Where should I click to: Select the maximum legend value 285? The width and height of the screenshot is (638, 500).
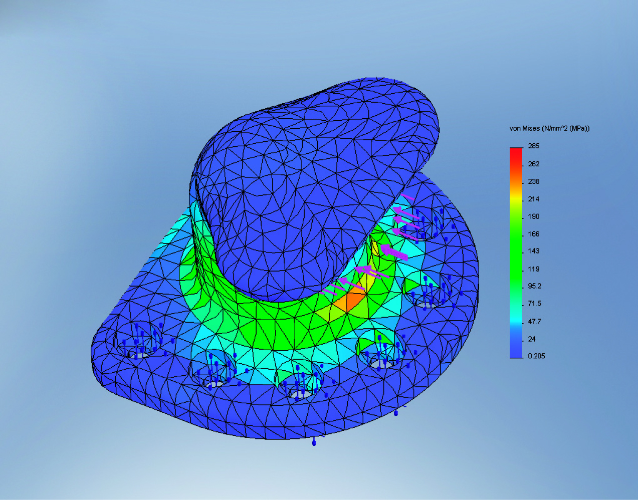pyautogui.click(x=533, y=146)
